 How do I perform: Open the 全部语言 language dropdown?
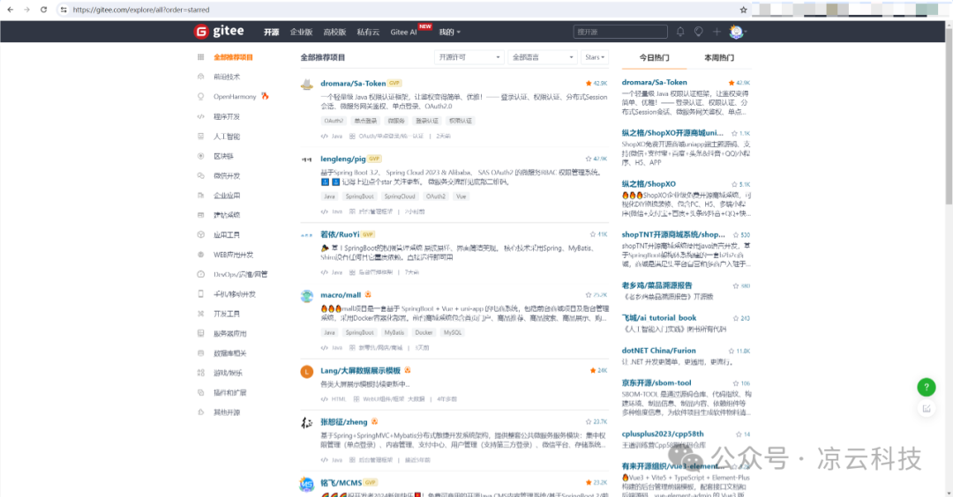click(542, 57)
